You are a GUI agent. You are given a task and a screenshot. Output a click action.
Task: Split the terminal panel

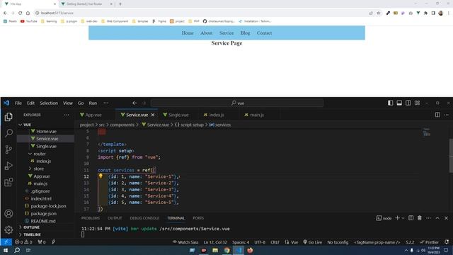(x=411, y=218)
